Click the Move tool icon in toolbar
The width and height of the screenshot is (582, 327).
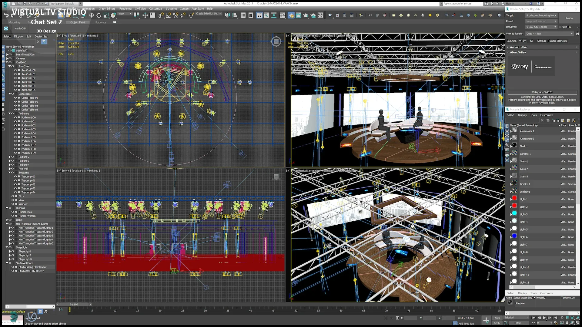pyautogui.click(x=91, y=15)
